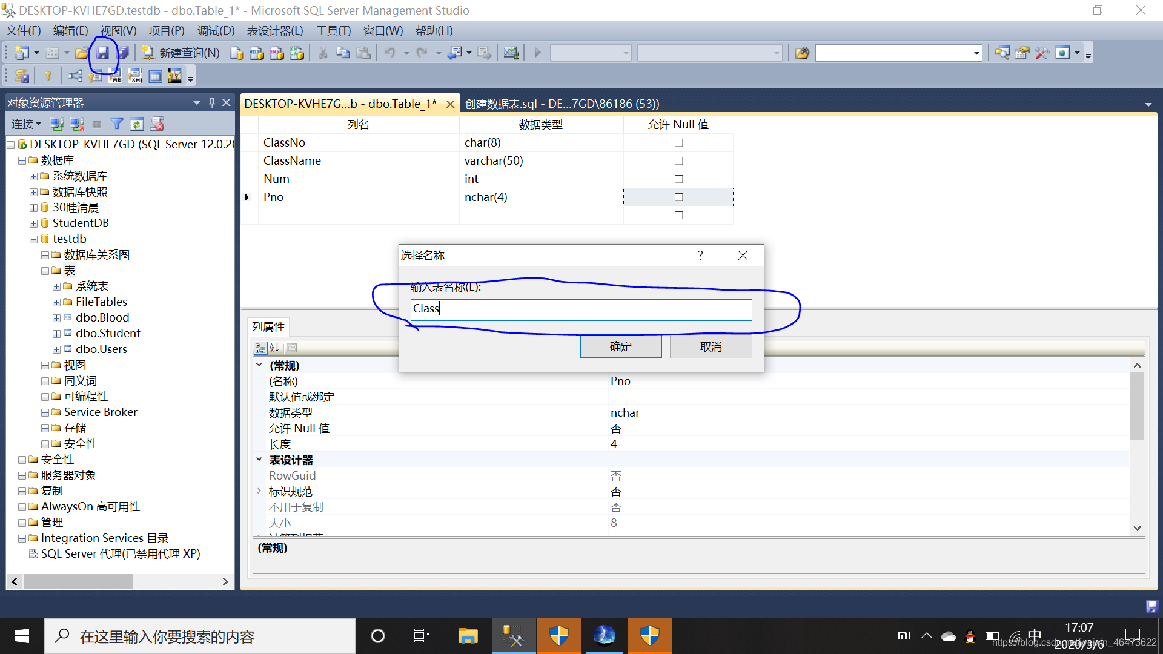Viewport: 1163px width, 654px height.
Task: Open the Relationships toolbar icon
Action: (x=75, y=76)
